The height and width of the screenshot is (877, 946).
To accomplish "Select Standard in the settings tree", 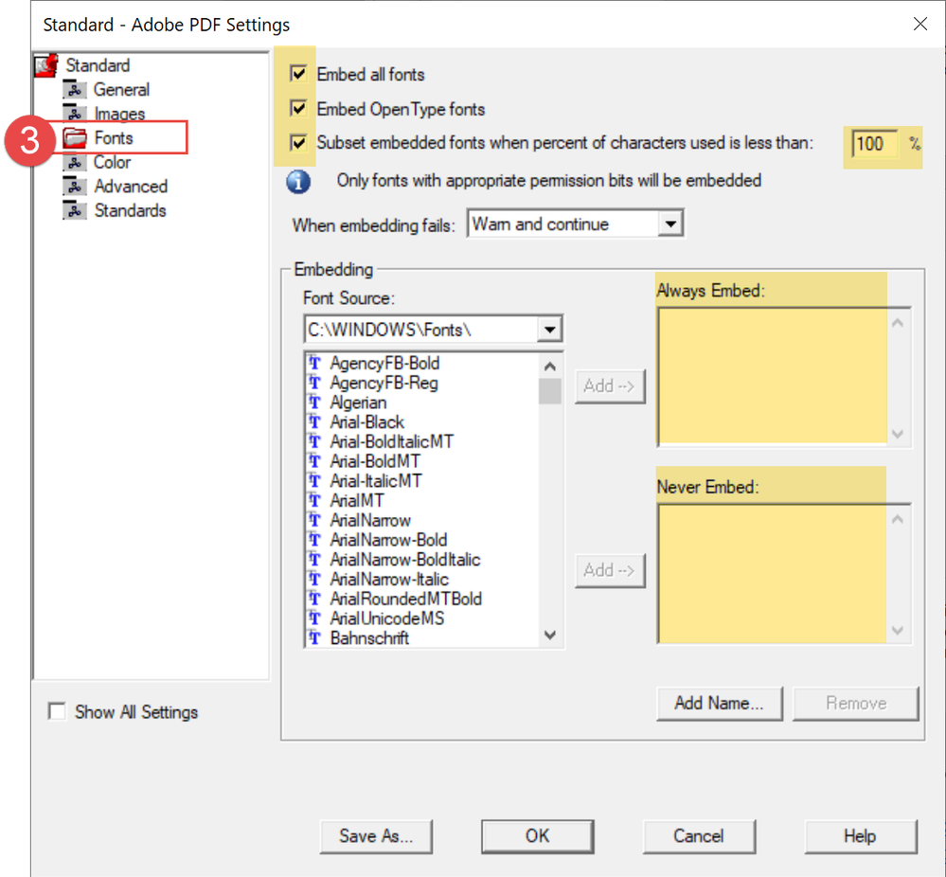I will 98,65.
